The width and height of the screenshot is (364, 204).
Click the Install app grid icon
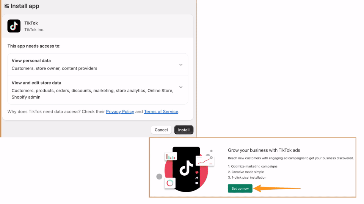(x=6, y=6)
